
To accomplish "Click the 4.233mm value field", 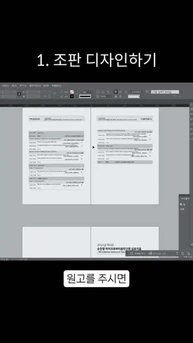I will tap(136, 92).
